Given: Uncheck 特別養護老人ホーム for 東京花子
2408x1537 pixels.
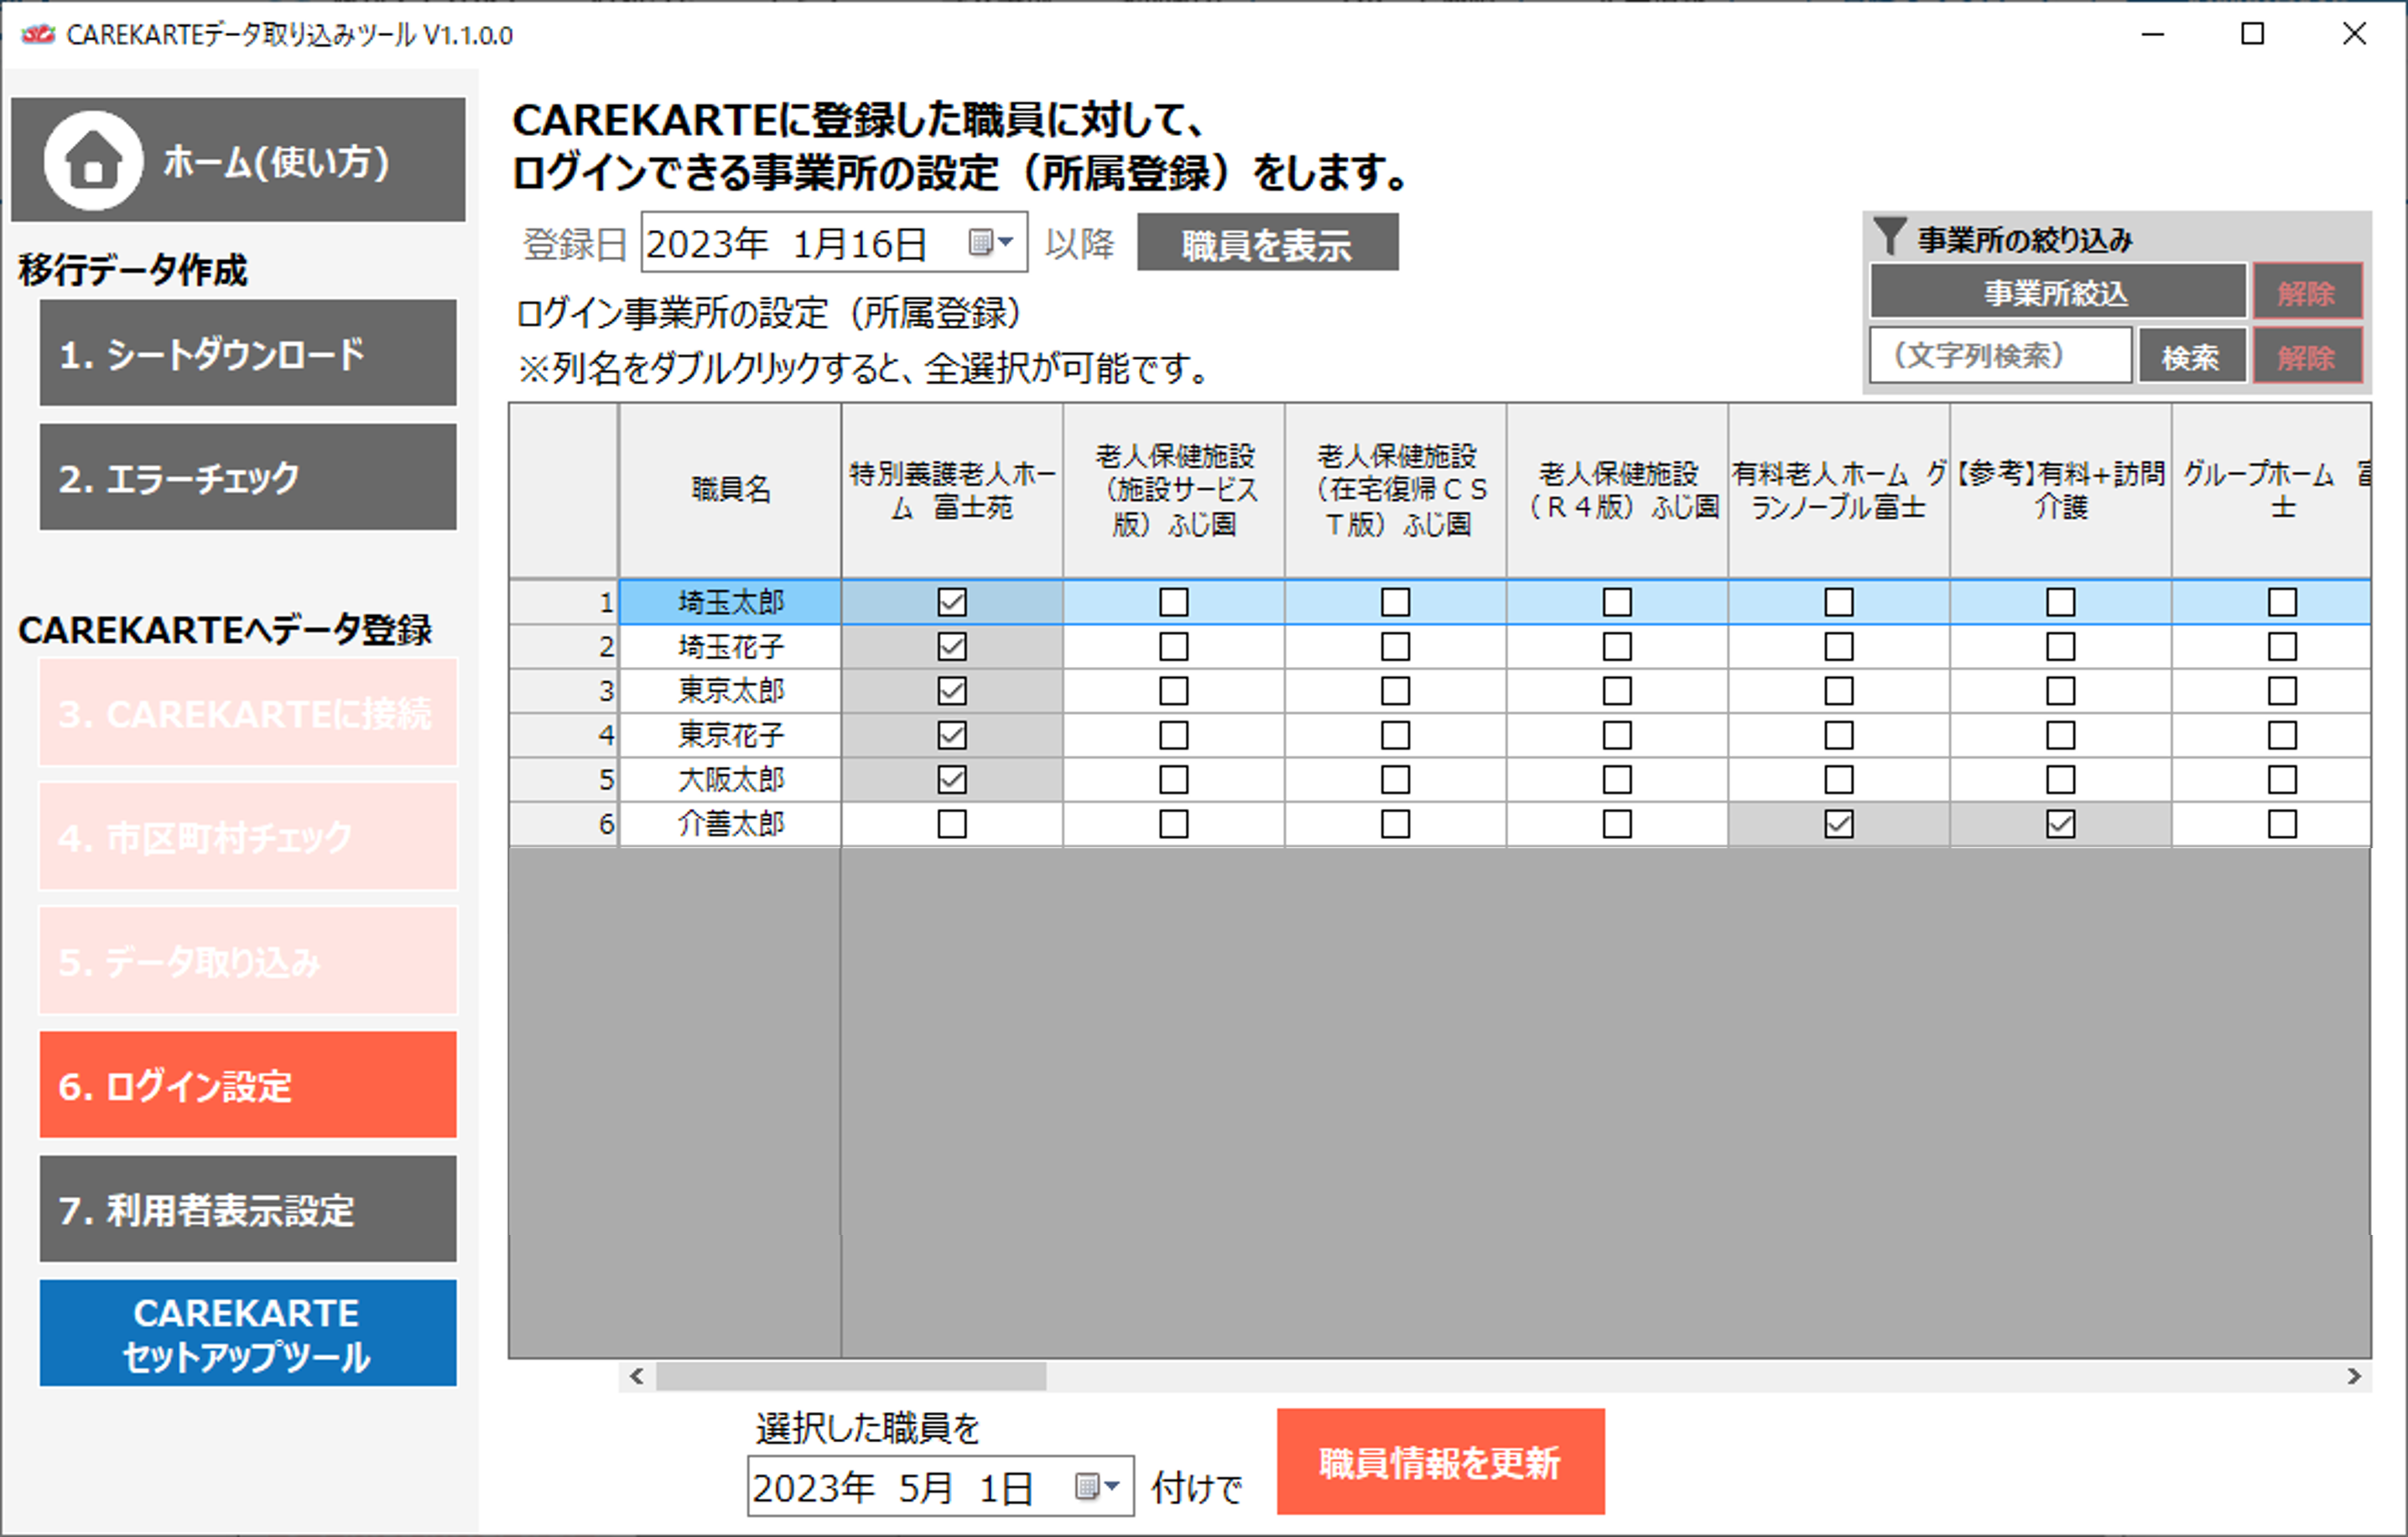Looking at the screenshot, I should point(952,736).
